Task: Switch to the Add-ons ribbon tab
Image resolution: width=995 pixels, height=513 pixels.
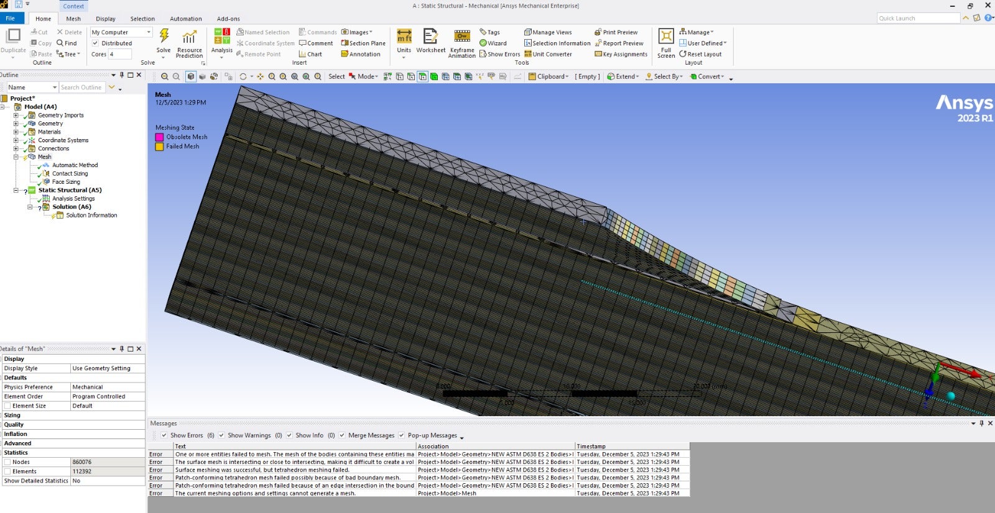Action: tap(228, 19)
